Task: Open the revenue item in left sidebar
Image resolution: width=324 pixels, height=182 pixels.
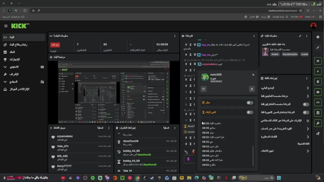Action: (24, 52)
